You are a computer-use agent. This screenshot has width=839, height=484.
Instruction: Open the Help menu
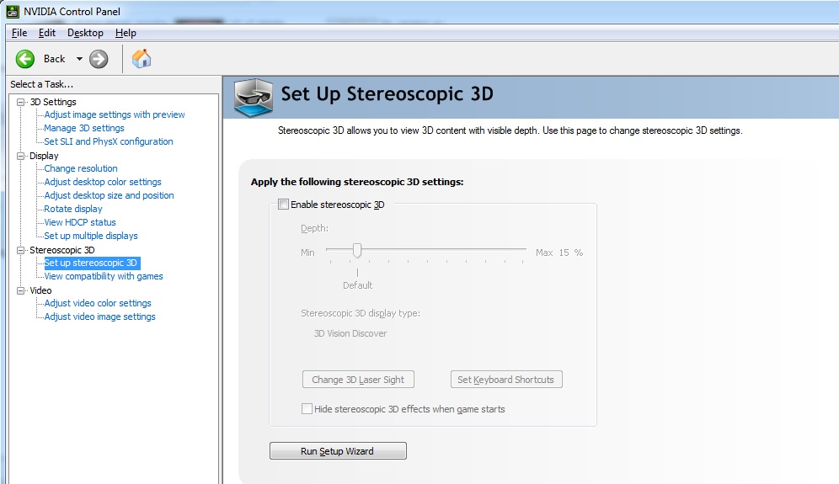[126, 33]
